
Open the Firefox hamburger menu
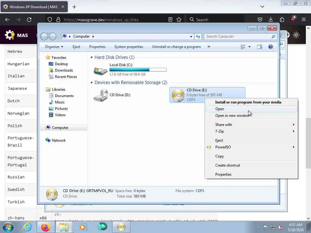tap(304, 19)
